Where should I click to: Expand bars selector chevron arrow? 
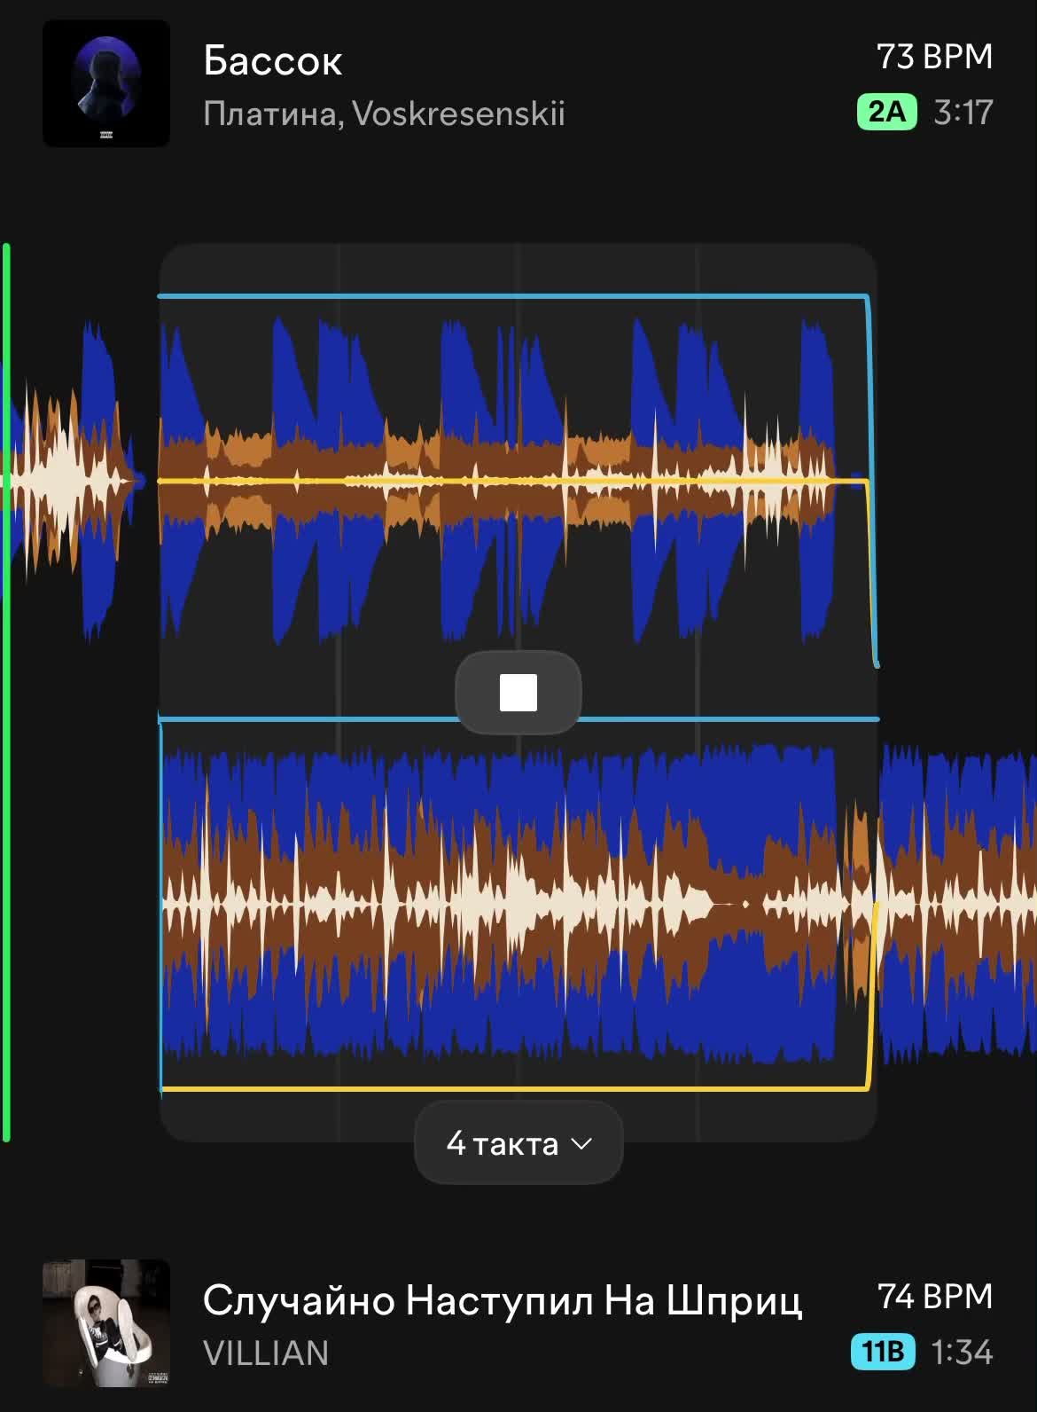pyautogui.click(x=581, y=1143)
